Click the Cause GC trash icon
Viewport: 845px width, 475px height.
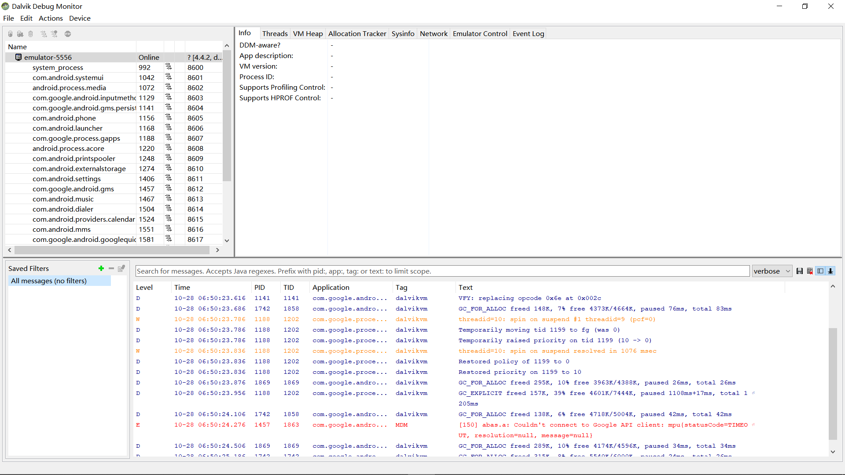coord(30,34)
